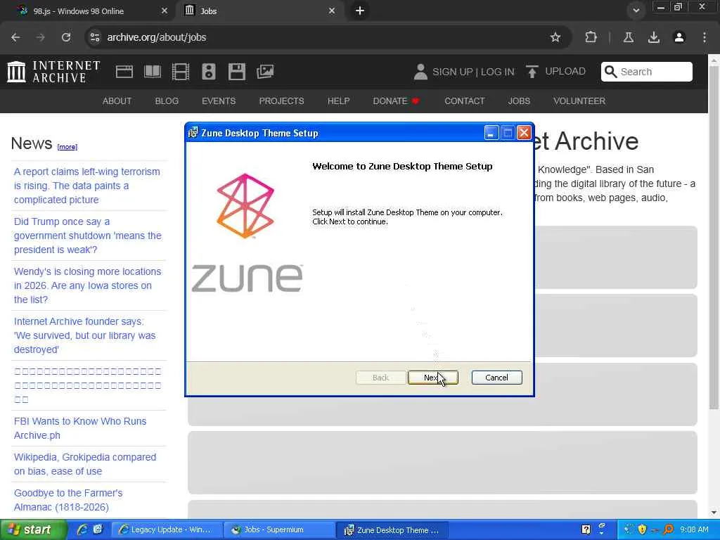Open the ABOUT menu item
Viewport: 720px width, 540px height.
117,101
